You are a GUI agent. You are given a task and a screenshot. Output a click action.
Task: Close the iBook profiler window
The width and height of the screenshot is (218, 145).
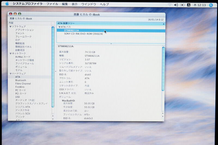(11, 14)
